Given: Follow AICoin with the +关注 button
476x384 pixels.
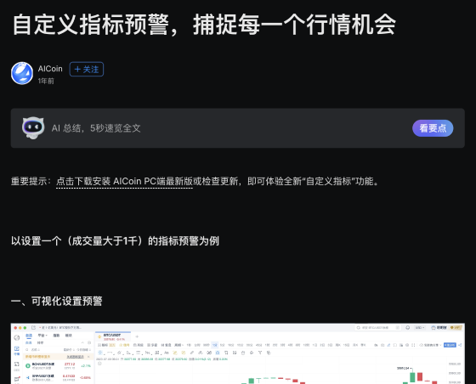Looking at the screenshot, I should [x=87, y=69].
